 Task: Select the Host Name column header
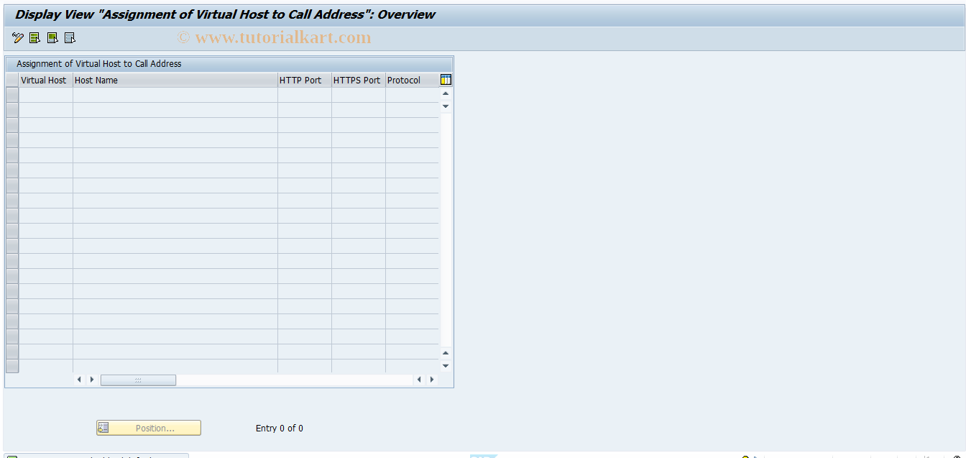(175, 81)
